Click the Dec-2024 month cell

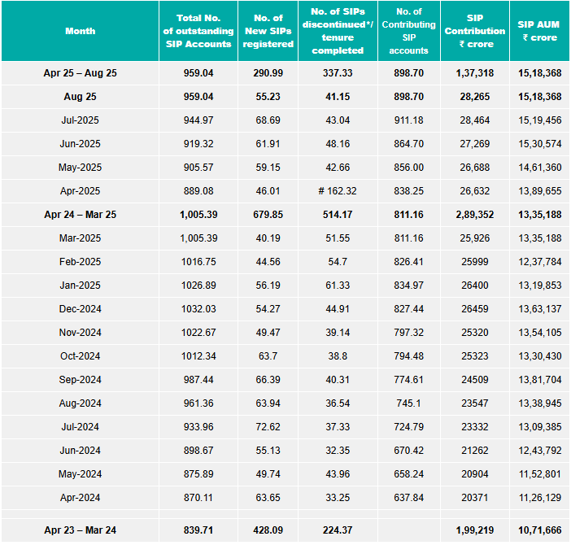coord(81,309)
